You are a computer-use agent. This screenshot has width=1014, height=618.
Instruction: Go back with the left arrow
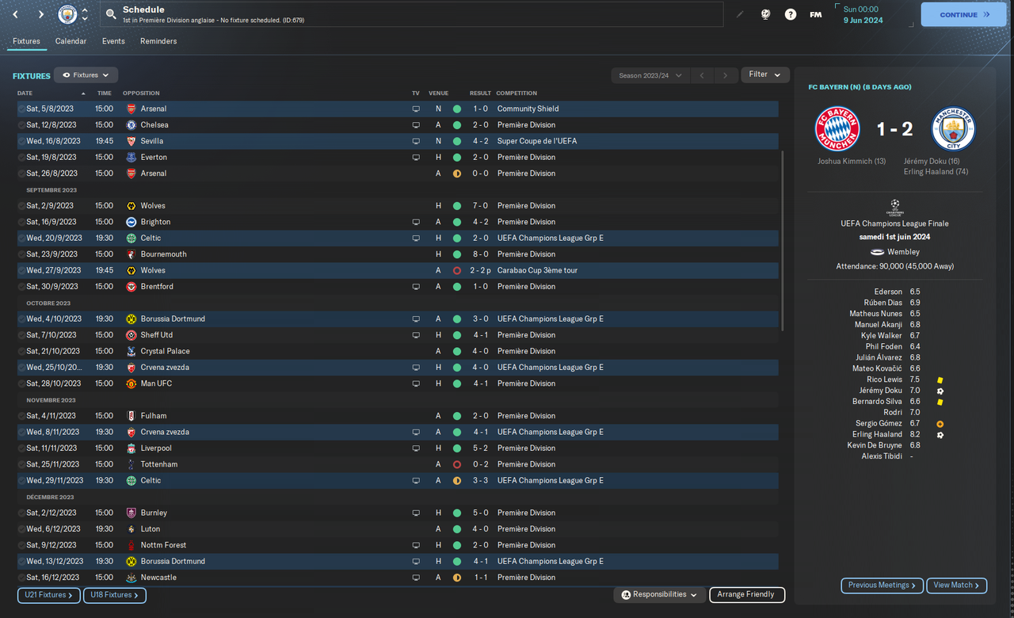click(15, 14)
